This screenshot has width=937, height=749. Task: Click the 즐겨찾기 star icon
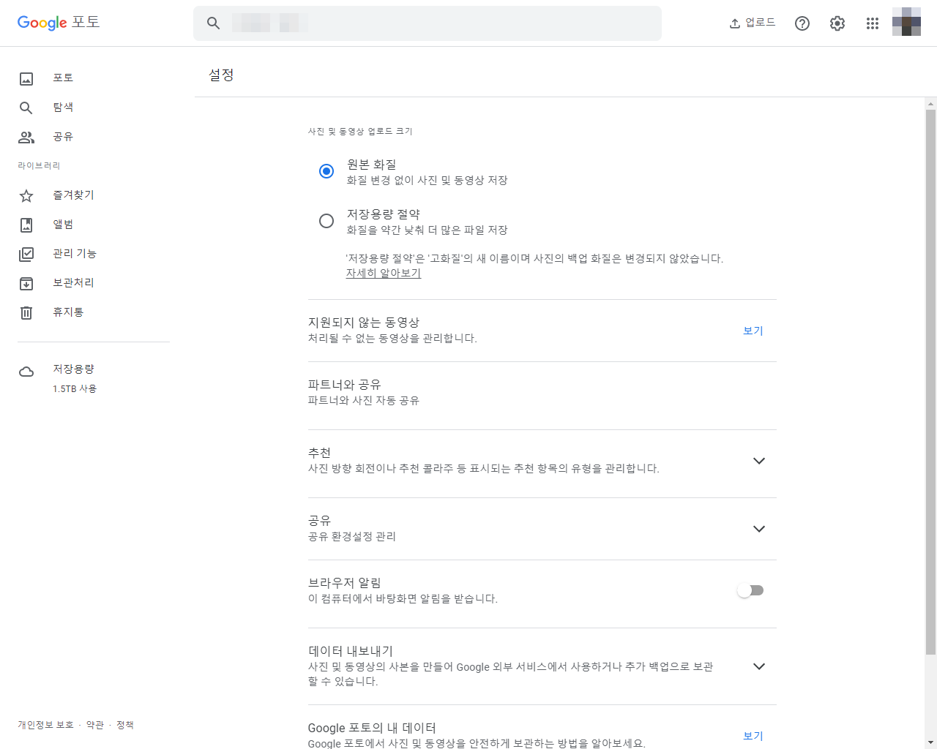[x=26, y=196]
